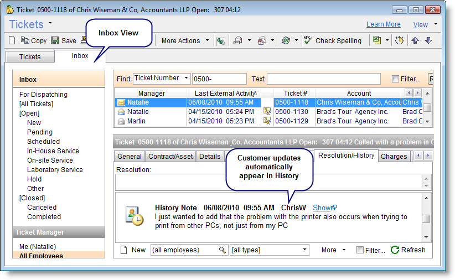This screenshot has height=280, width=455.
Task: Switch to the Tickets tab
Action: coord(30,56)
